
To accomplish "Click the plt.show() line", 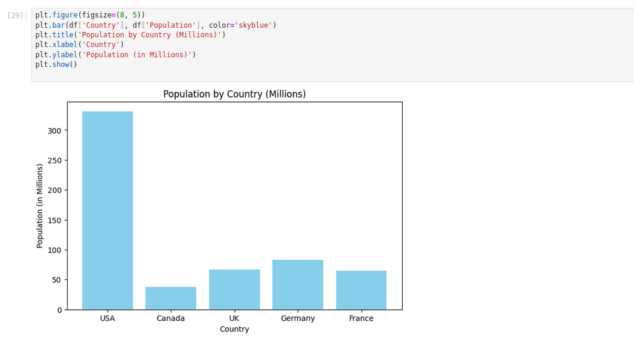I will [56, 65].
